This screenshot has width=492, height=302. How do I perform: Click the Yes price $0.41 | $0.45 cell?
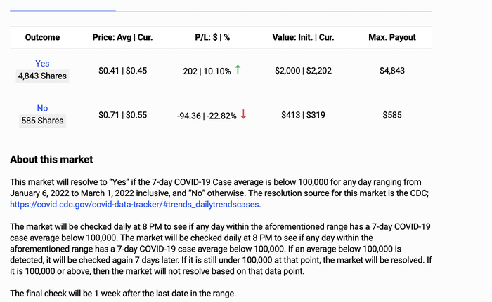click(x=123, y=71)
